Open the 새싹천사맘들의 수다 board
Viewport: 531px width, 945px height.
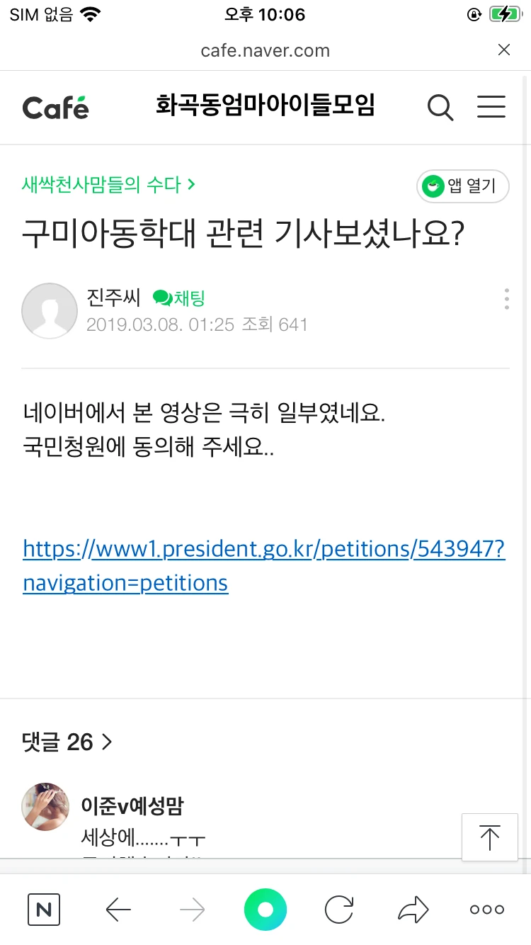(108, 185)
